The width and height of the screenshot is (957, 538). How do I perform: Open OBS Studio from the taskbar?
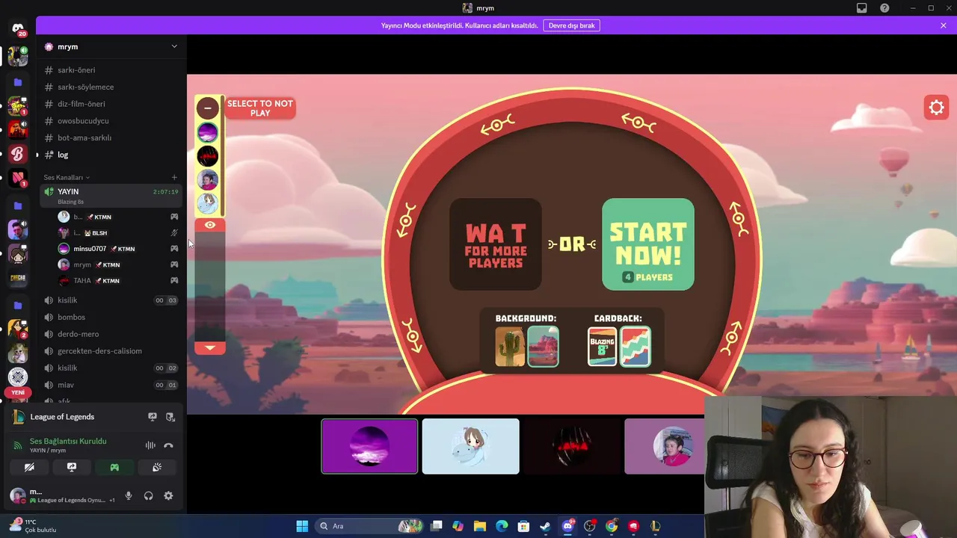point(590,526)
